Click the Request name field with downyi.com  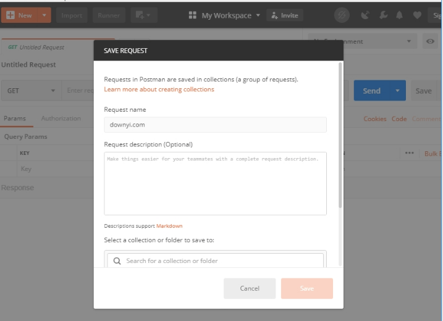pyautogui.click(x=215, y=125)
